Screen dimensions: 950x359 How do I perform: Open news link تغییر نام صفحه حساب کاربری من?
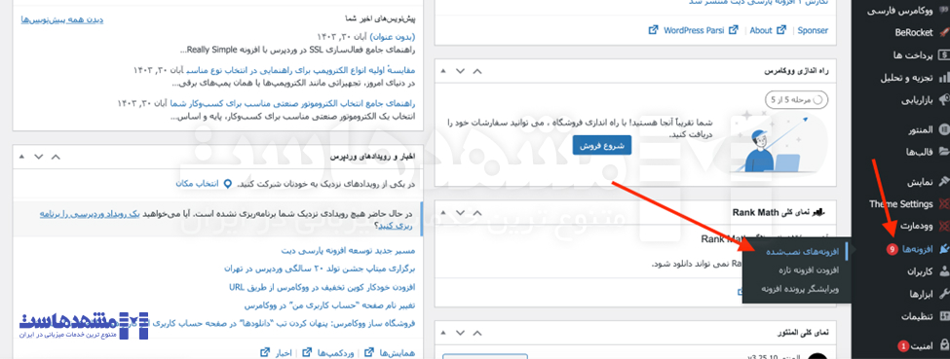coord(329,305)
